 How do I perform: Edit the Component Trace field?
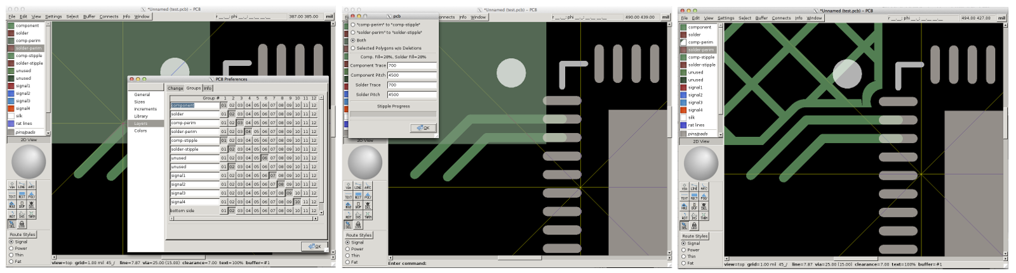pyautogui.click(x=411, y=65)
